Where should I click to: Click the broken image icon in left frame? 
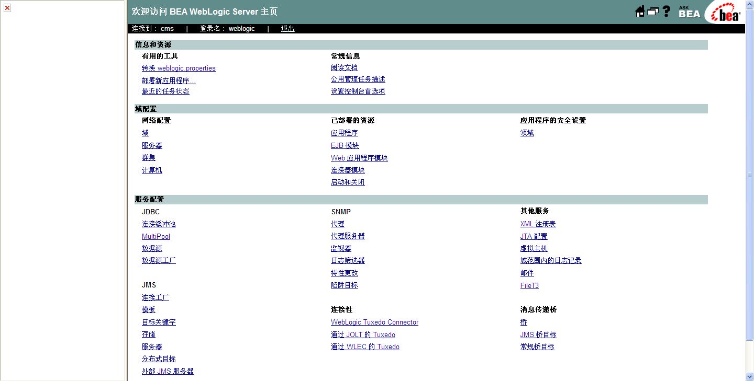(7, 8)
